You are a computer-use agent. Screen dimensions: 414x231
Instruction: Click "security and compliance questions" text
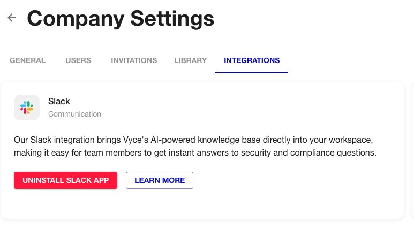[x=315, y=153]
